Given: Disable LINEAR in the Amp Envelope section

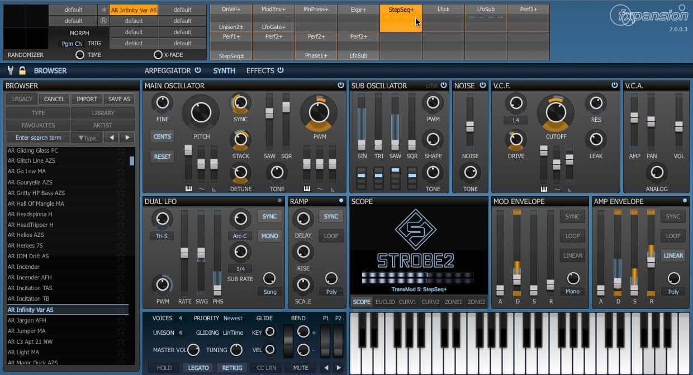Looking at the screenshot, I should click(x=673, y=255).
